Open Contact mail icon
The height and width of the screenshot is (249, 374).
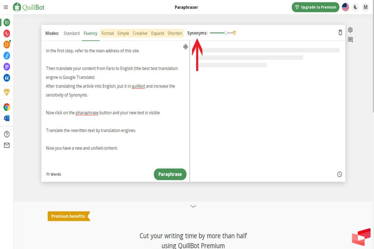click(x=7, y=145)
